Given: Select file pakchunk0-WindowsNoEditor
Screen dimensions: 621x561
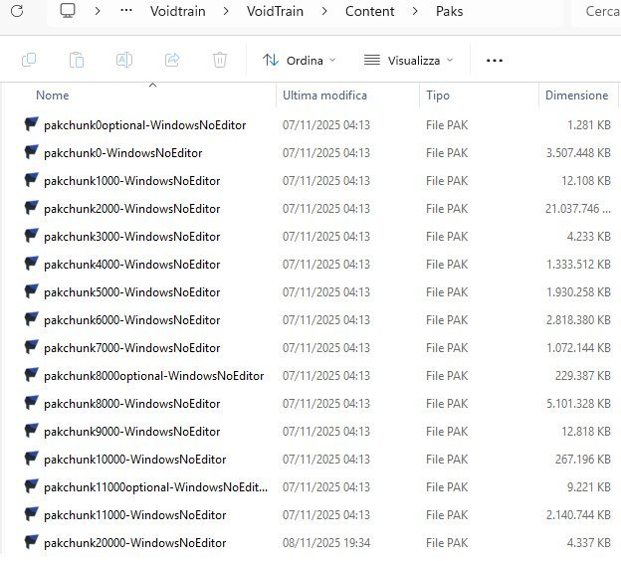Looking at the screenshot, I should [x=122, y=153].
